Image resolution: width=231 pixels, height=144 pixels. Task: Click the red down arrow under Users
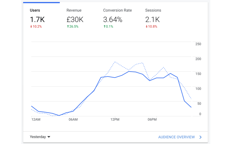pyautogui.click(x=31, y=26)
